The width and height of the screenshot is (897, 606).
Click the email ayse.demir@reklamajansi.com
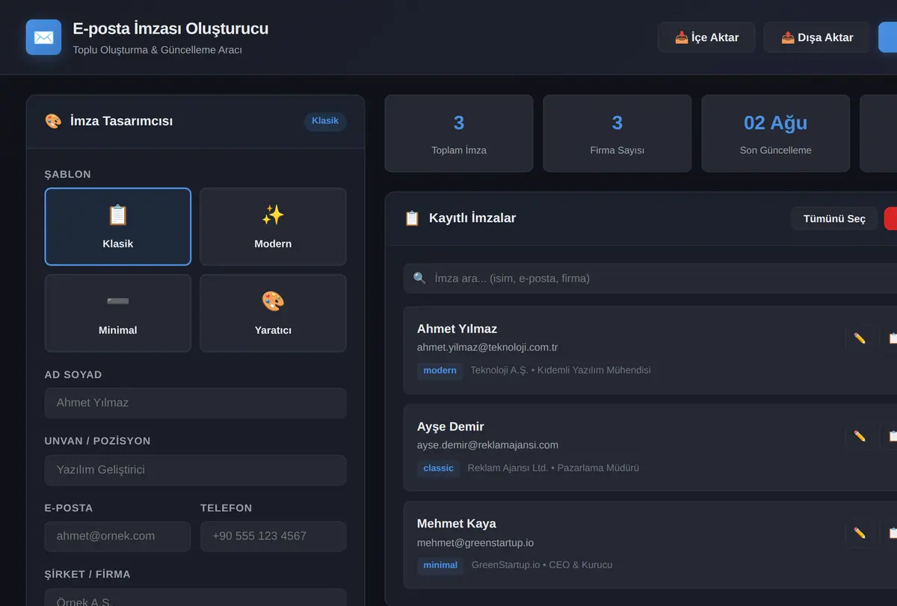(x=487, y=445)
